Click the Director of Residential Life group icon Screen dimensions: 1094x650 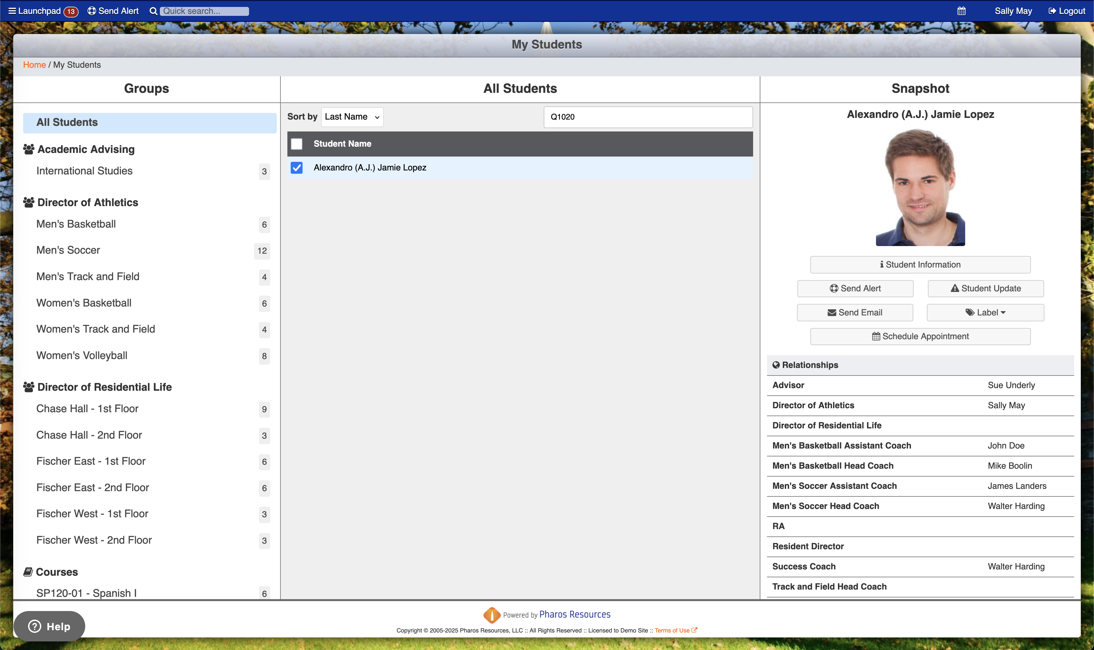pos(28,387)
